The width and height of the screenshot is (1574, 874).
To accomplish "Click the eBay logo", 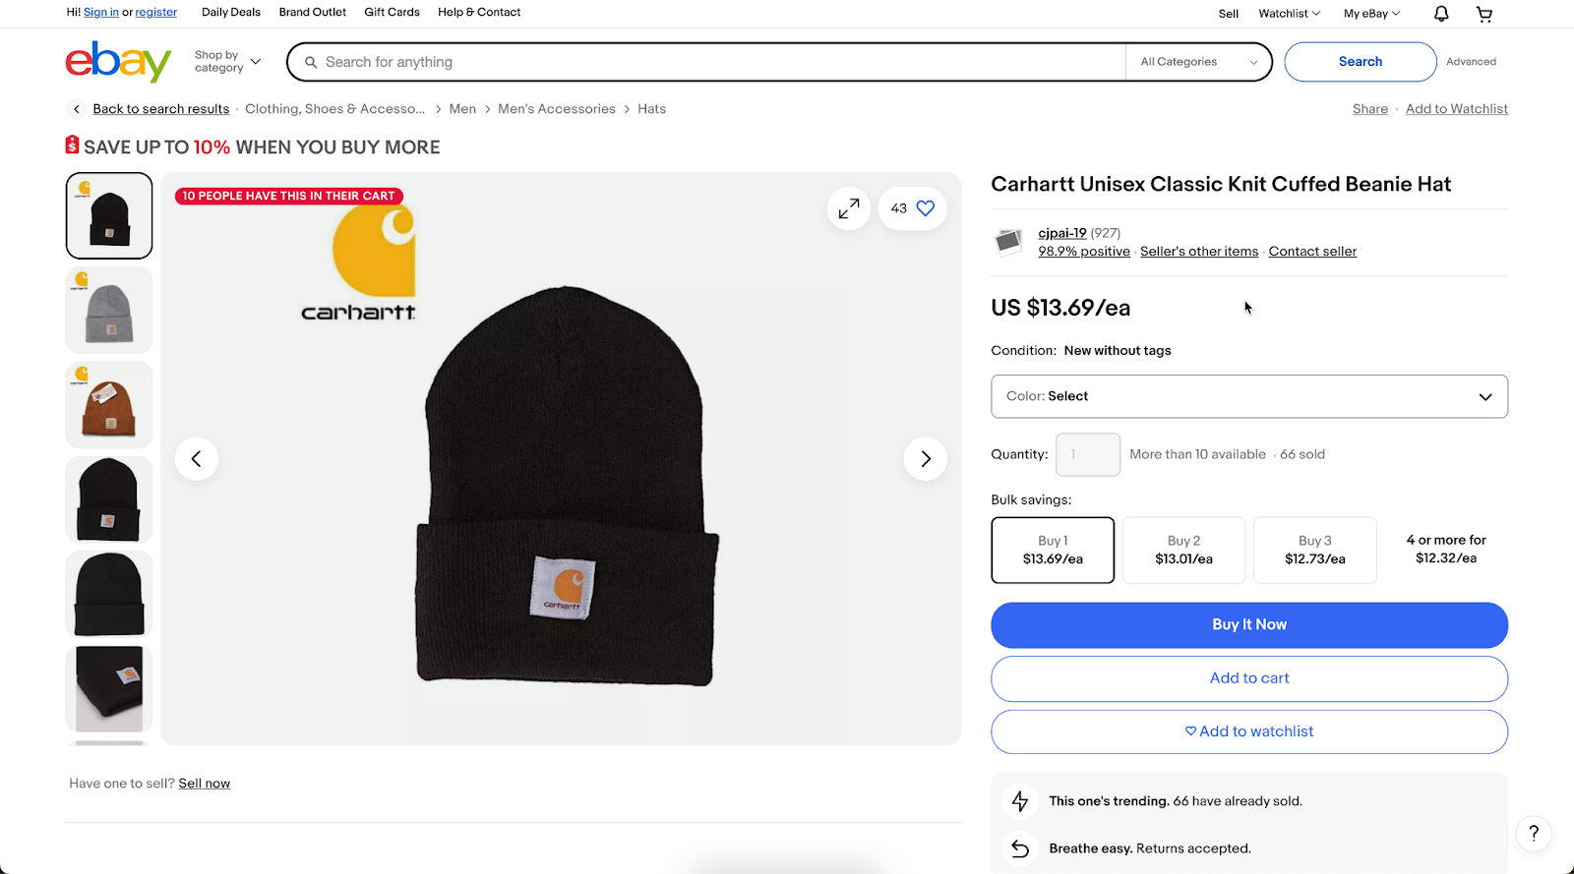I will click(117, 61).
